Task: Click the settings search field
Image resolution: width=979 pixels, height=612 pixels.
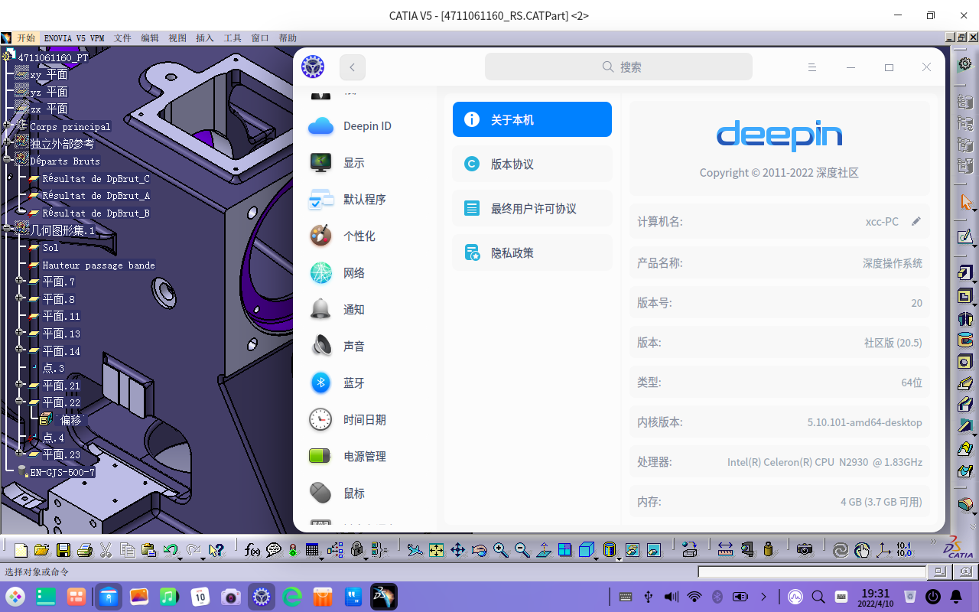Action: [x=620, y=67]
